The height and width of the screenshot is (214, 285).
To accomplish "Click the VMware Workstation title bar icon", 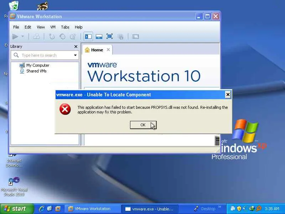I will (x=13, y=16).
